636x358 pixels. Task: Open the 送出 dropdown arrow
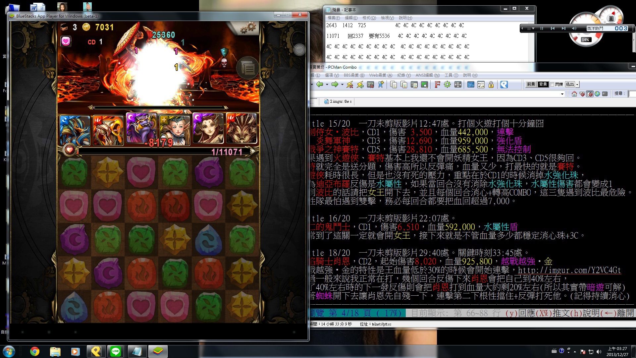tap(577, 85)
